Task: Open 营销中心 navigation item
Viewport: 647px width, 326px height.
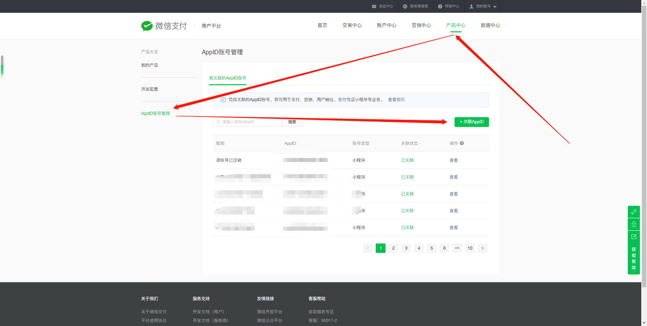Action: (x=421, y=25)
